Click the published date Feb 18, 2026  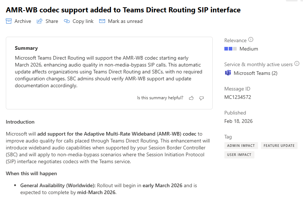[238, 121]
